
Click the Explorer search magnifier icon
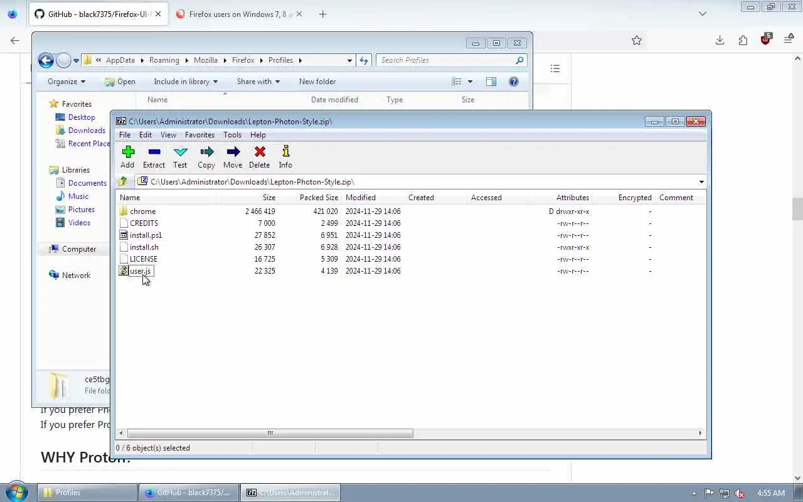click(x=519, y=60)
